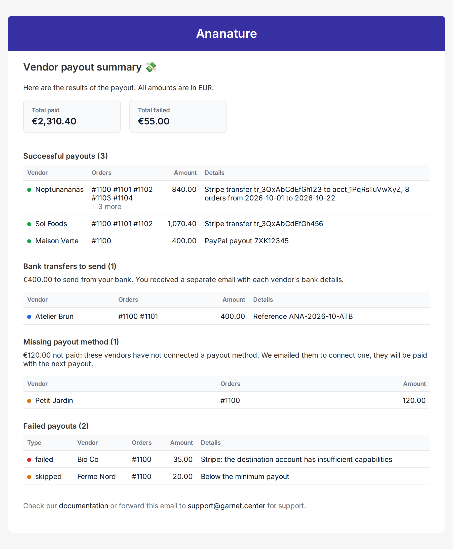This screenshot has width=453, height=549.
Task: Click the "+ 3 more" orders text
Action: (106, 207)
